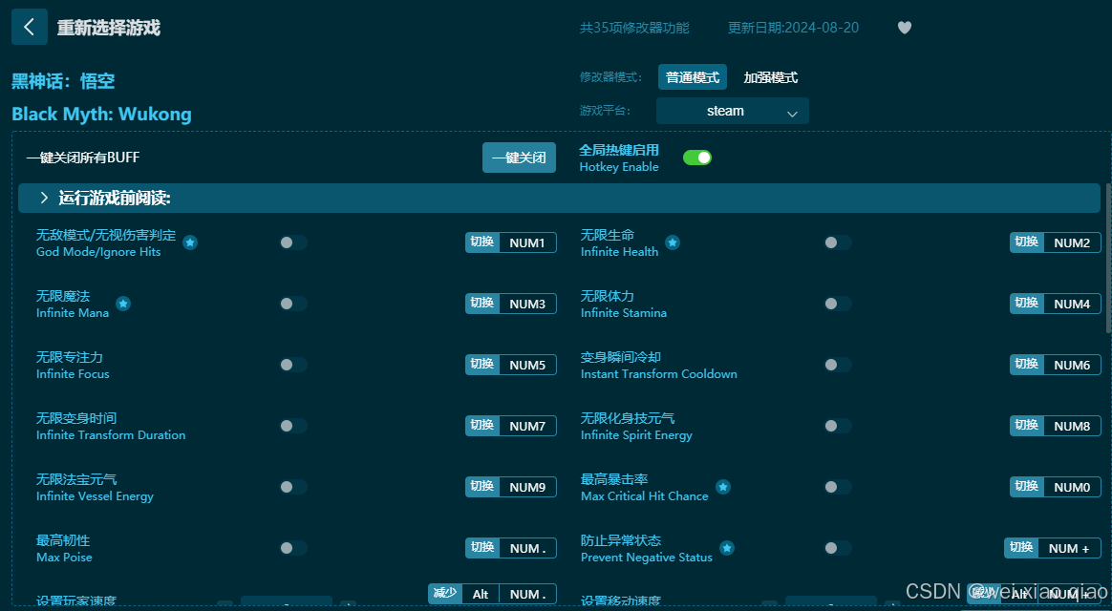
Task: Favorite this trainer with the heart icon
Action: coord(904,28)
